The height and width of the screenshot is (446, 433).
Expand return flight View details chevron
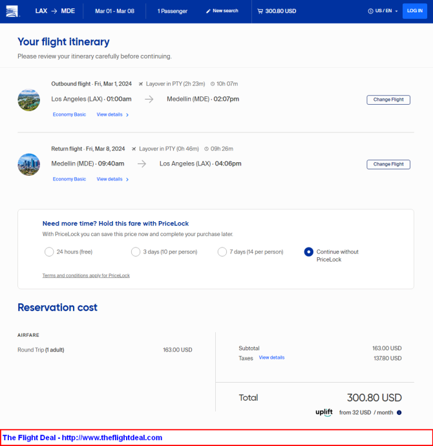point(127,180)
